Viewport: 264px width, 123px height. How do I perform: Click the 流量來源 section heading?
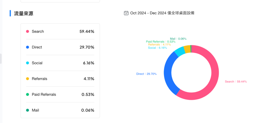tap(23, 13)
